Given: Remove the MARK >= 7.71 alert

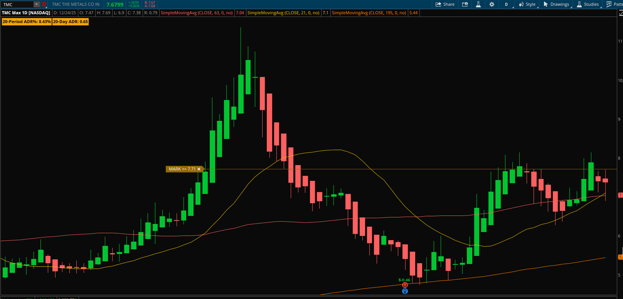Looking at the screenshot, I should pyautogui.click(x=199, y=169).
